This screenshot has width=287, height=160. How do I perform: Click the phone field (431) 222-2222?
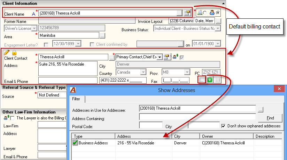pos(123,80)
